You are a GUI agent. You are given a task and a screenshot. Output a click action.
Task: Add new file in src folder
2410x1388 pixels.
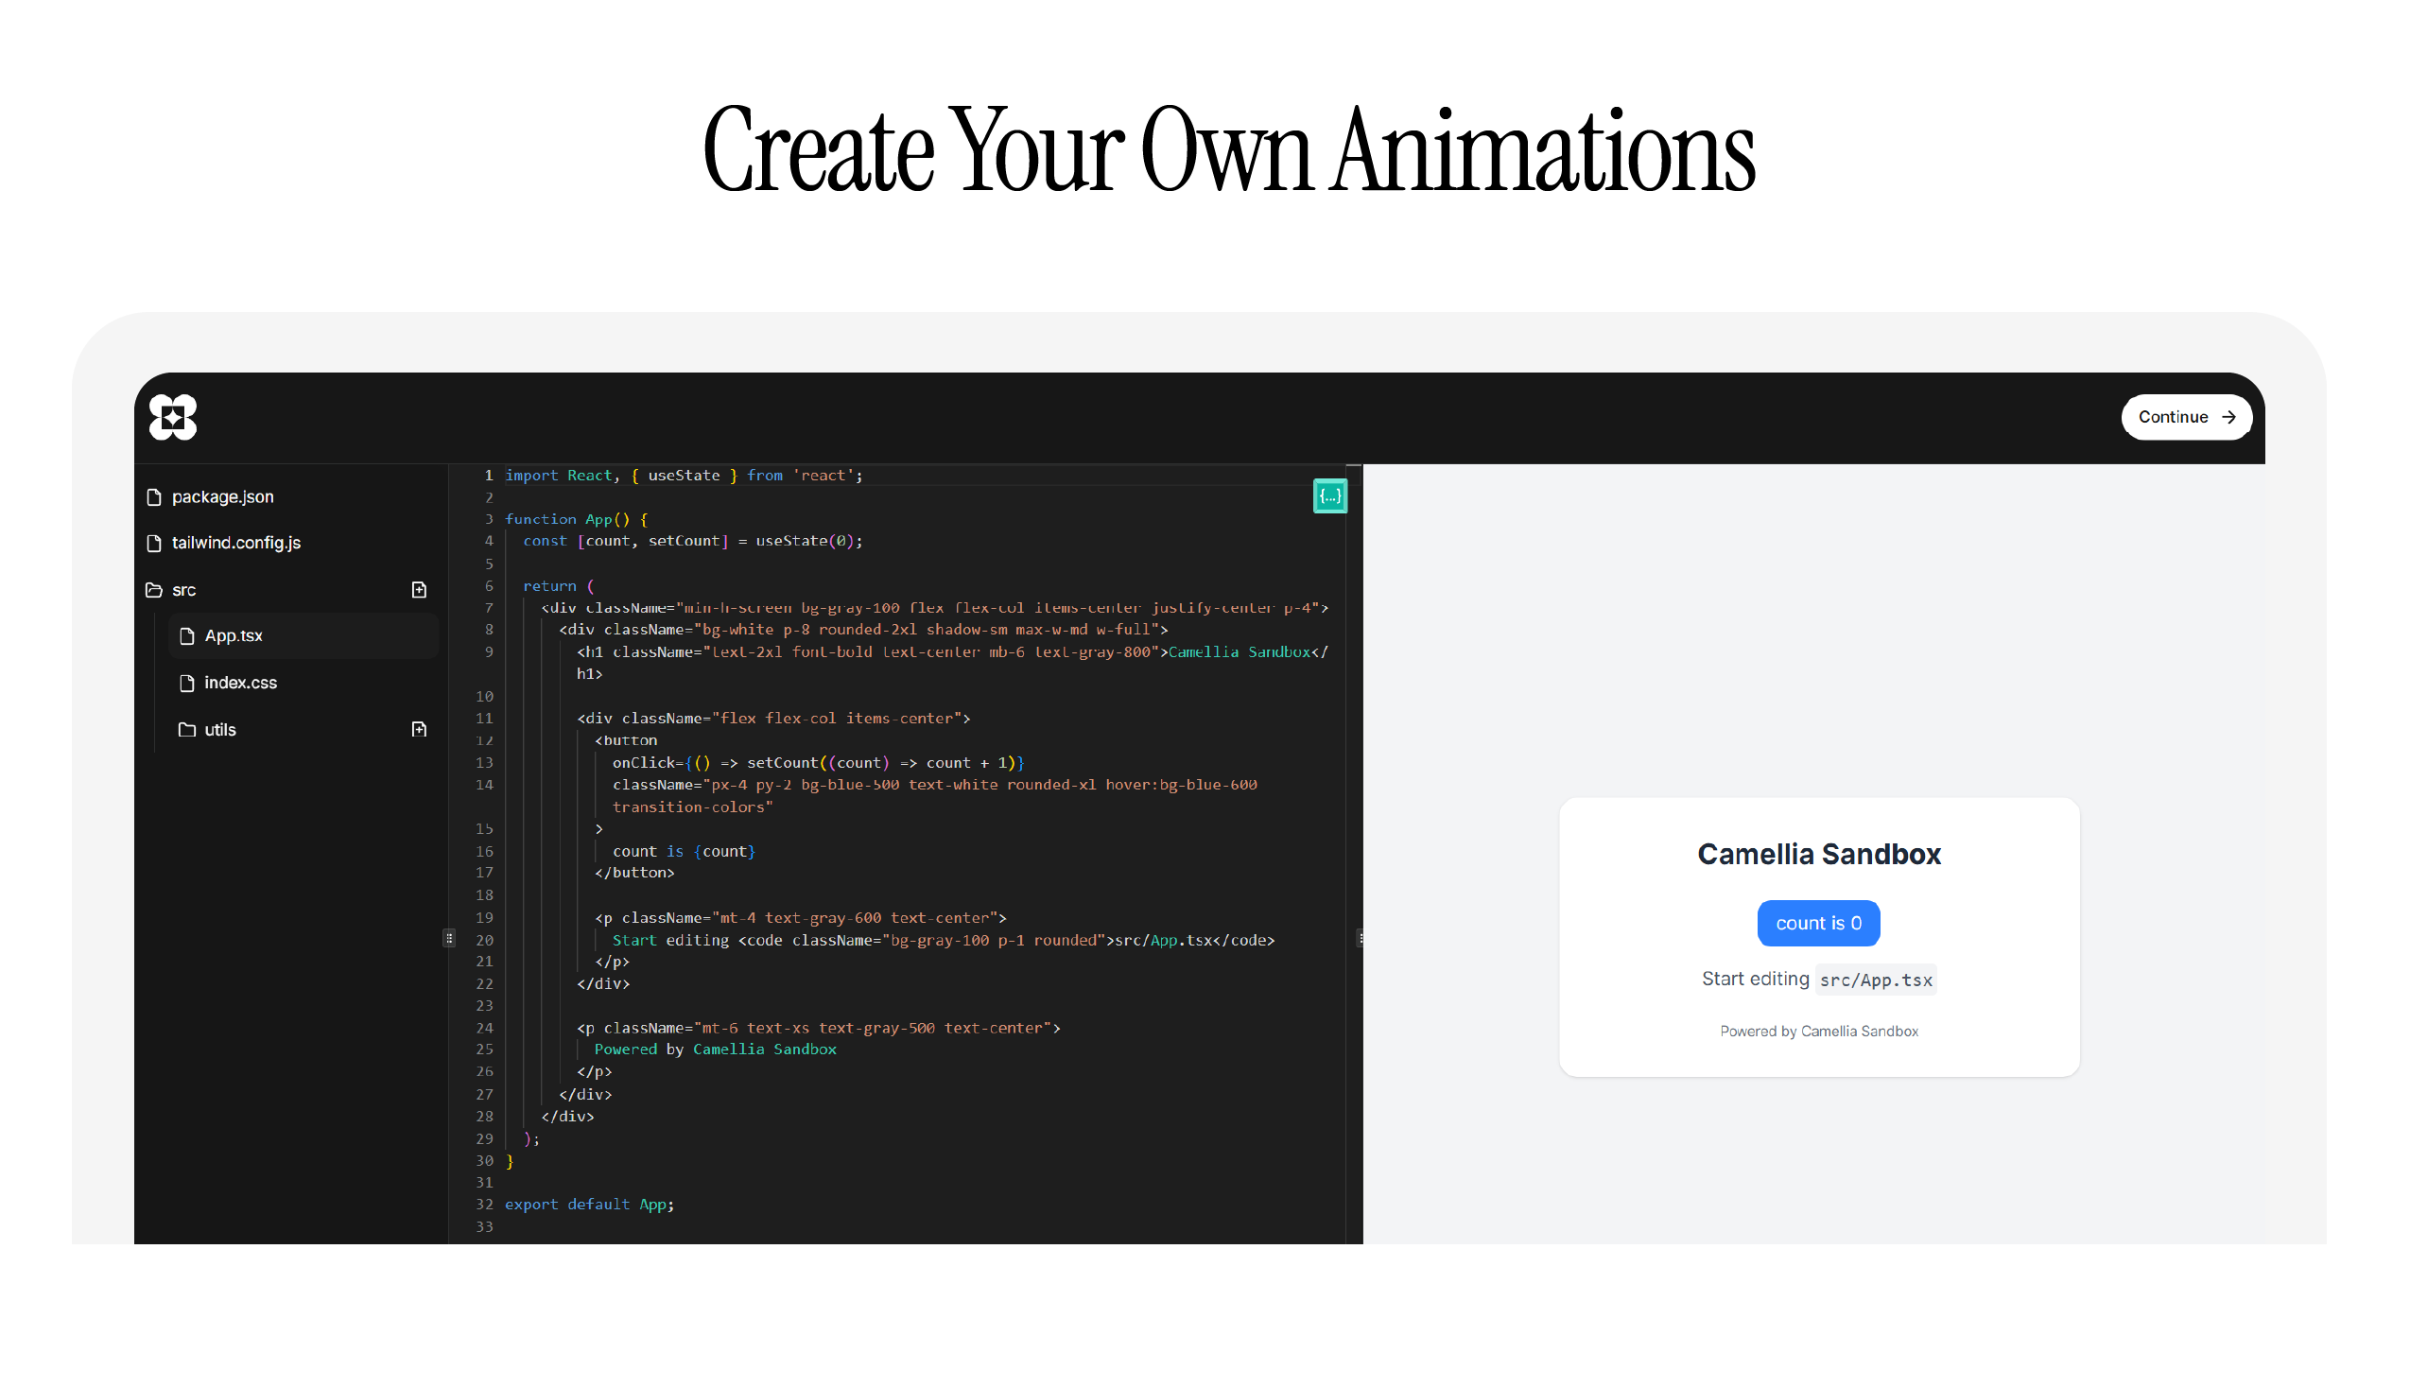point(418,590)
